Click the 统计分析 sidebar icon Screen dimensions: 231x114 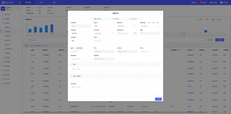tap(3, 79)
